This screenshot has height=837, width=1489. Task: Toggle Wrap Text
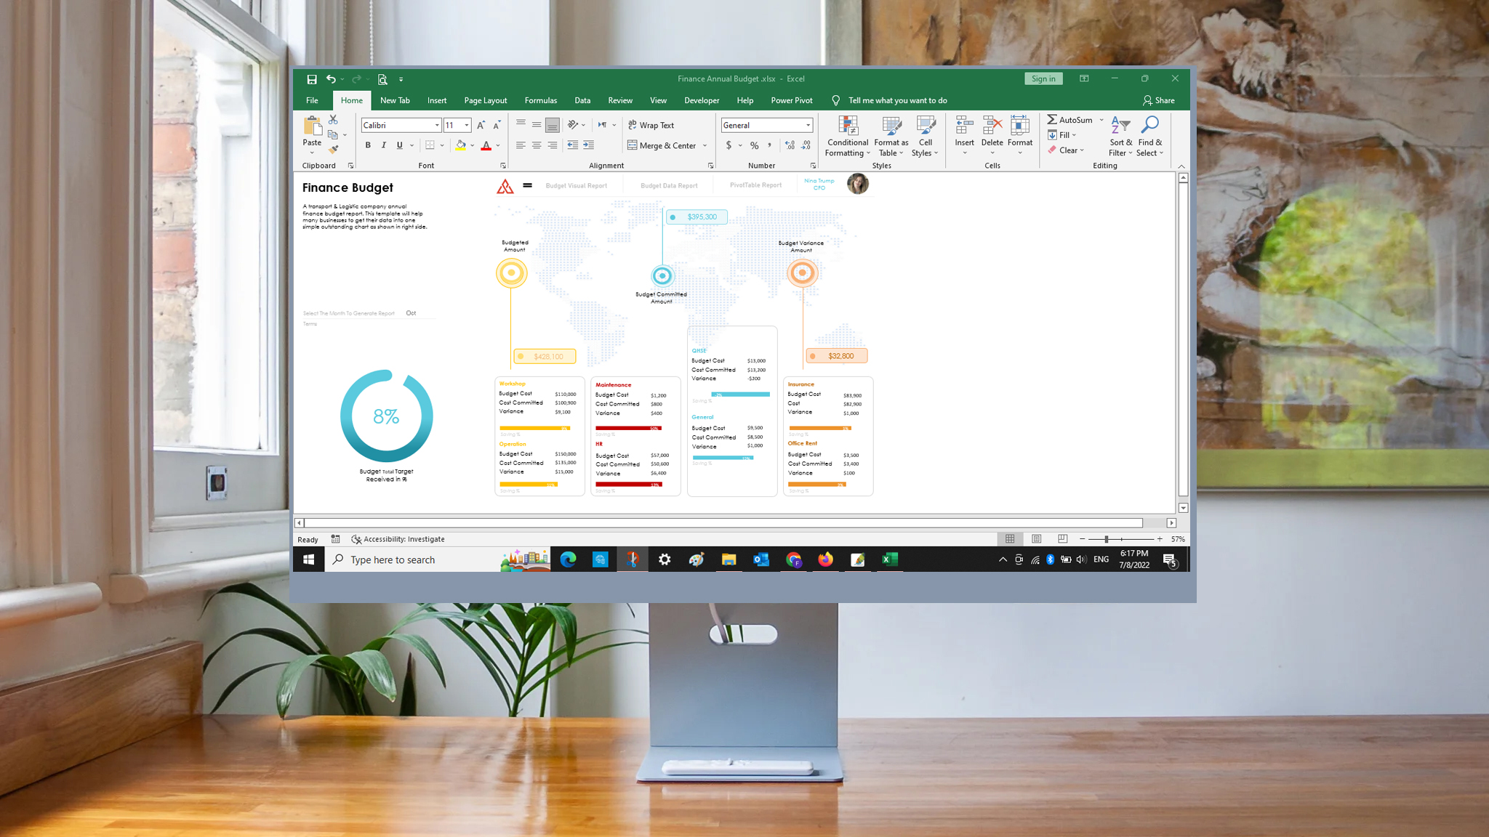651,125
